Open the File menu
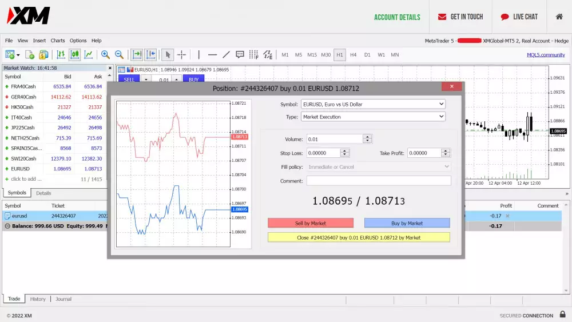 click(x=9, y=41)
